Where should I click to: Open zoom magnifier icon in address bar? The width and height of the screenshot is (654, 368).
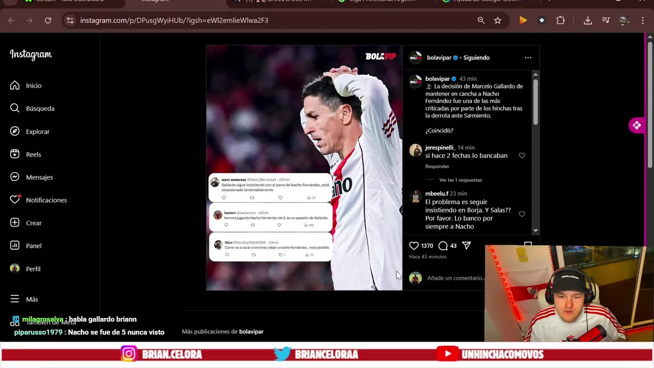(481, 20)
